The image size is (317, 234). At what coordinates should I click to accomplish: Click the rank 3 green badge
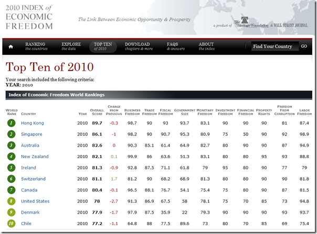pyautogui.click(x=12, y=145)
